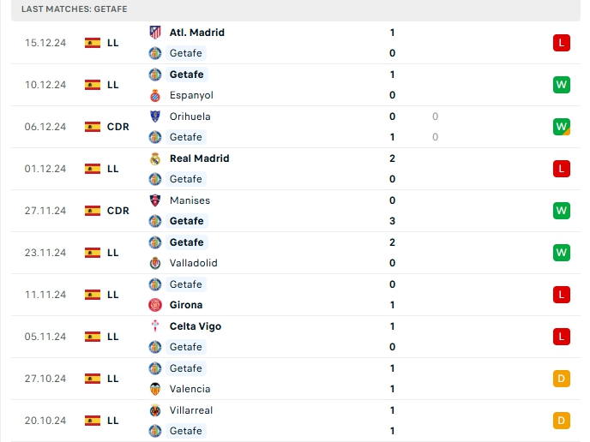This screenshot has height=442, width=590.
Task: Click the Spain flag on 15.12.24 row
Action: [93, 43]
